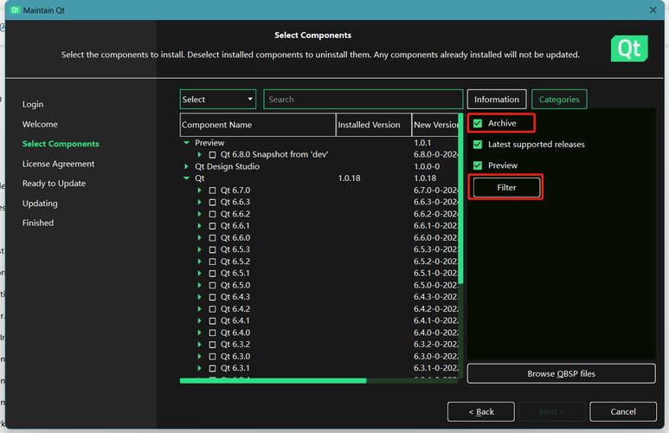The width and height of the screenshot is (669, 433).
Task: Switch to the Information tab
Action: coord(497,99)
